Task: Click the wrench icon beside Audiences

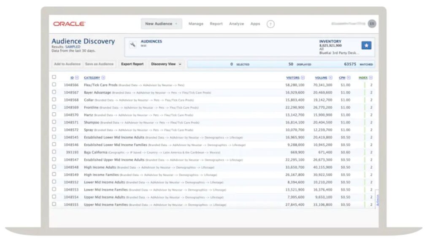Action: click(133, 45)
